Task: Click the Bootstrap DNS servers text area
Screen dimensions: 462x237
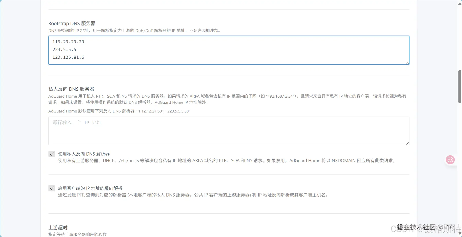Action: [x=229, y=50]
